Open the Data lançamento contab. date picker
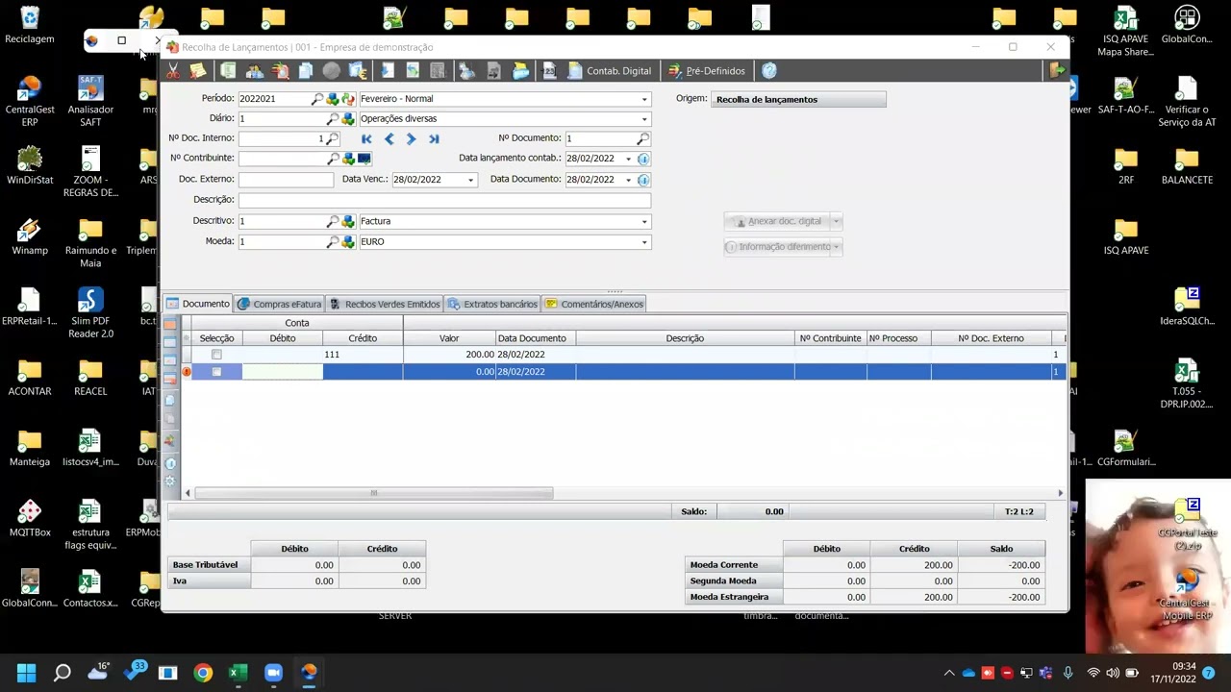This screenshot has width=1231, height=692. click(x=629, y=159)
